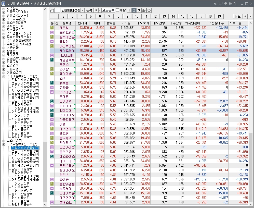Click the 신 badge icon on 제일일렉트 row
The width and height of the screenshot is (254, 208).
pyautogui.click(x=52, y=60)
